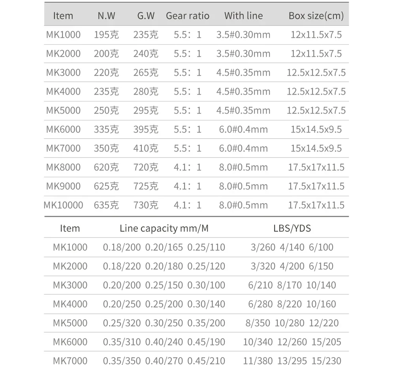Click the Line capacity mm/M header
Viewport: 395px width, 365px height.
(164, 228)
